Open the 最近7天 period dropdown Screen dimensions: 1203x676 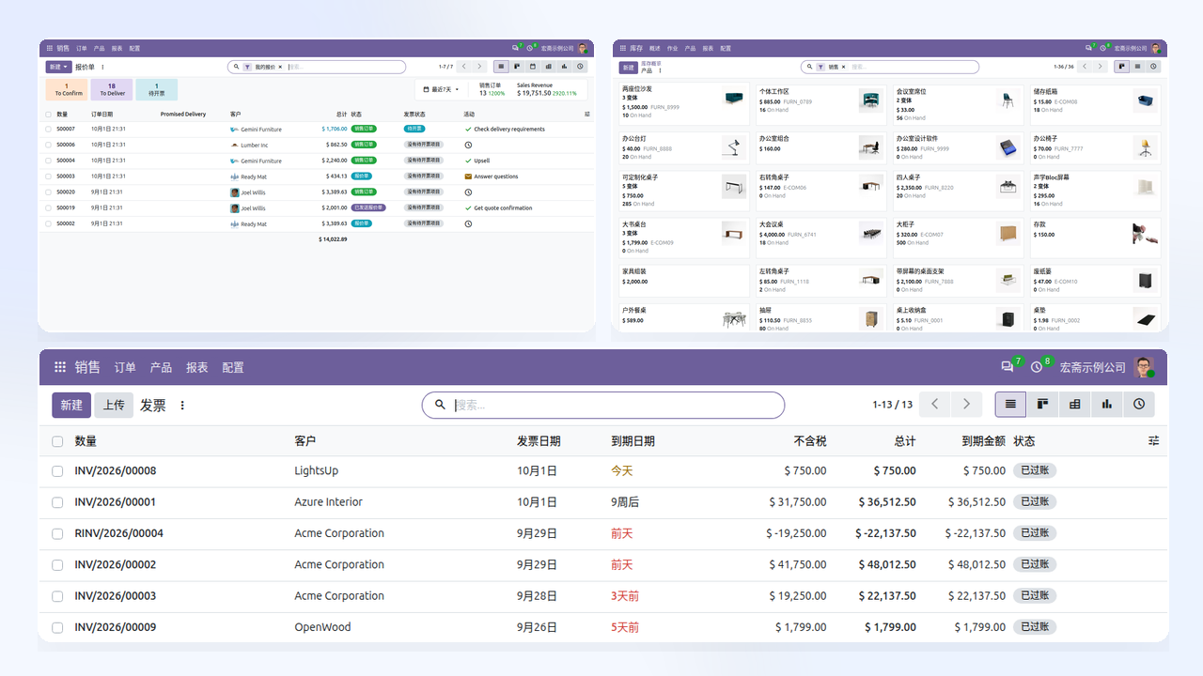tap(441, 89)
